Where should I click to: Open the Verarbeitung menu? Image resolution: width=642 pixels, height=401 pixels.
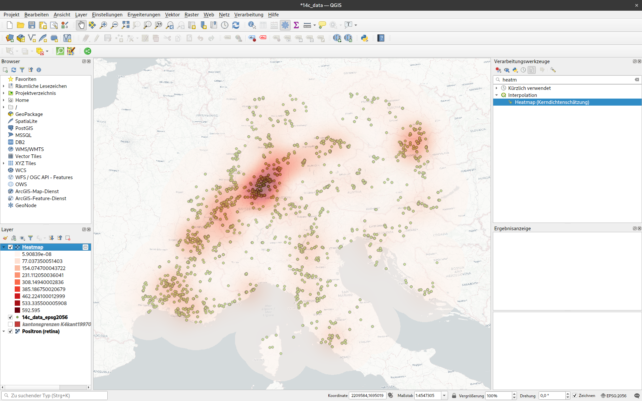(x=248, y=14)
